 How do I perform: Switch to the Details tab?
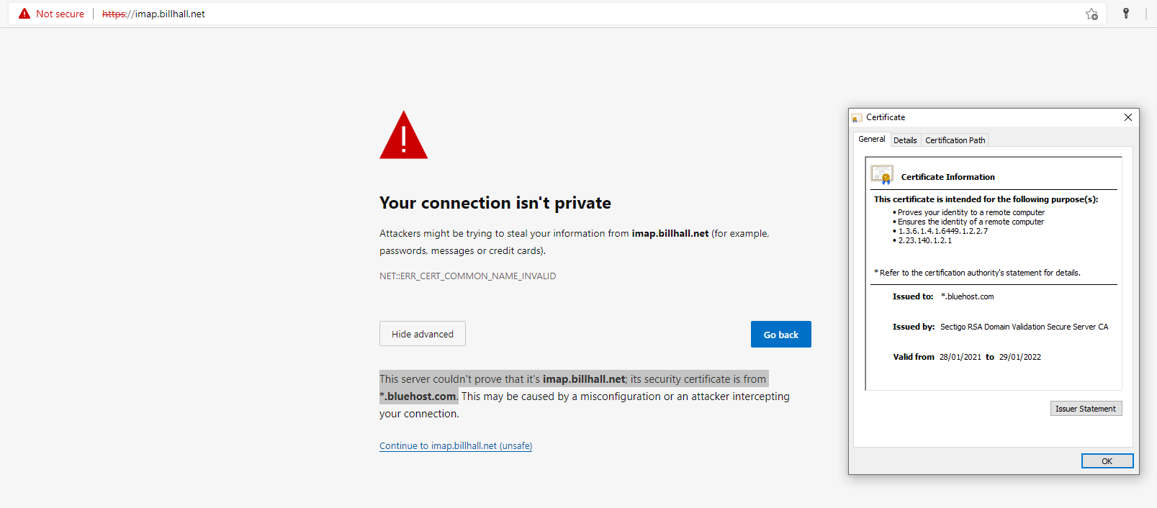pos(905,140)
